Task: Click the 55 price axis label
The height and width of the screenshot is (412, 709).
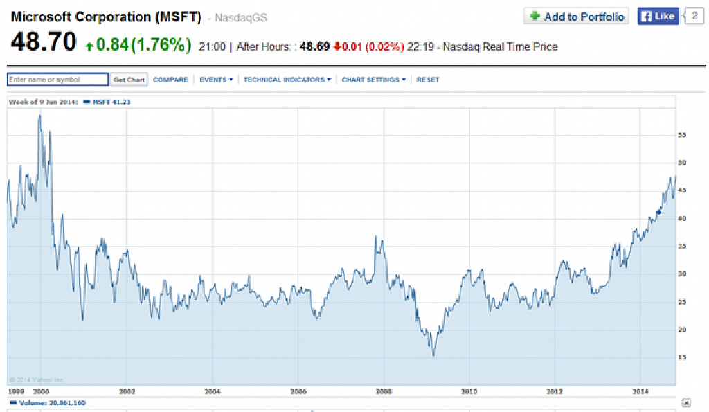Action: click(682, 135)
